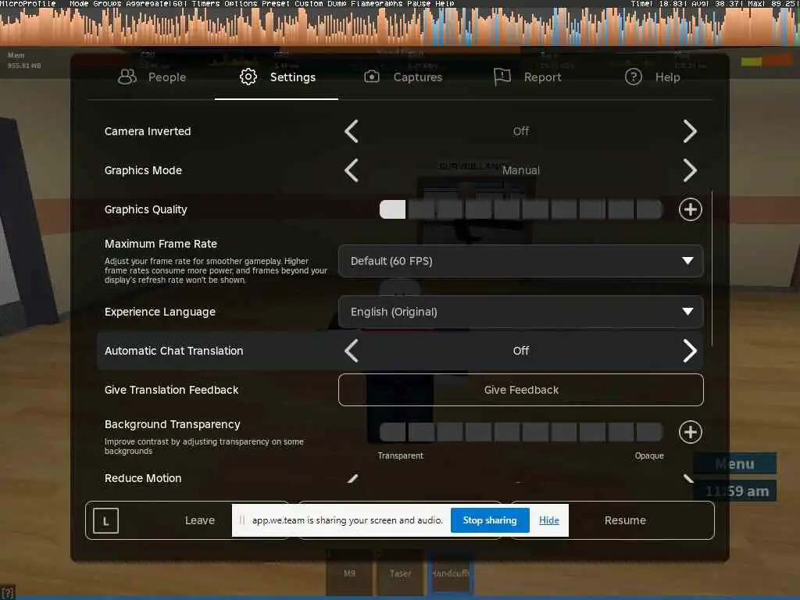This screenshot has width=800, height=600.
Task: Open MicroProfile Help menu
Action: click(x=445, y=4)
